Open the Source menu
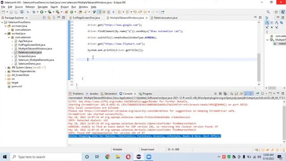 [x=19, y=7]
